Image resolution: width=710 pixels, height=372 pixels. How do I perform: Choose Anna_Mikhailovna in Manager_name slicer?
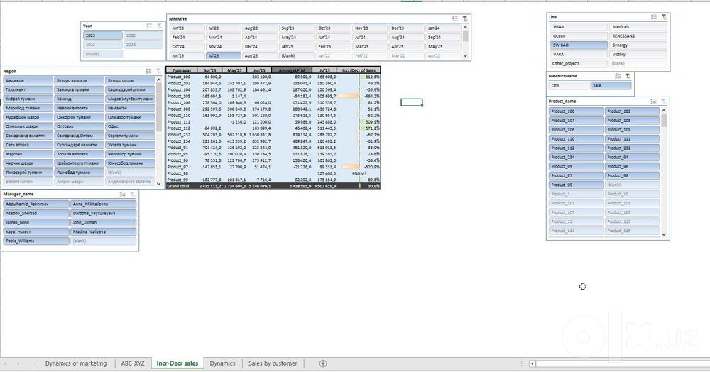pos(103,204)
